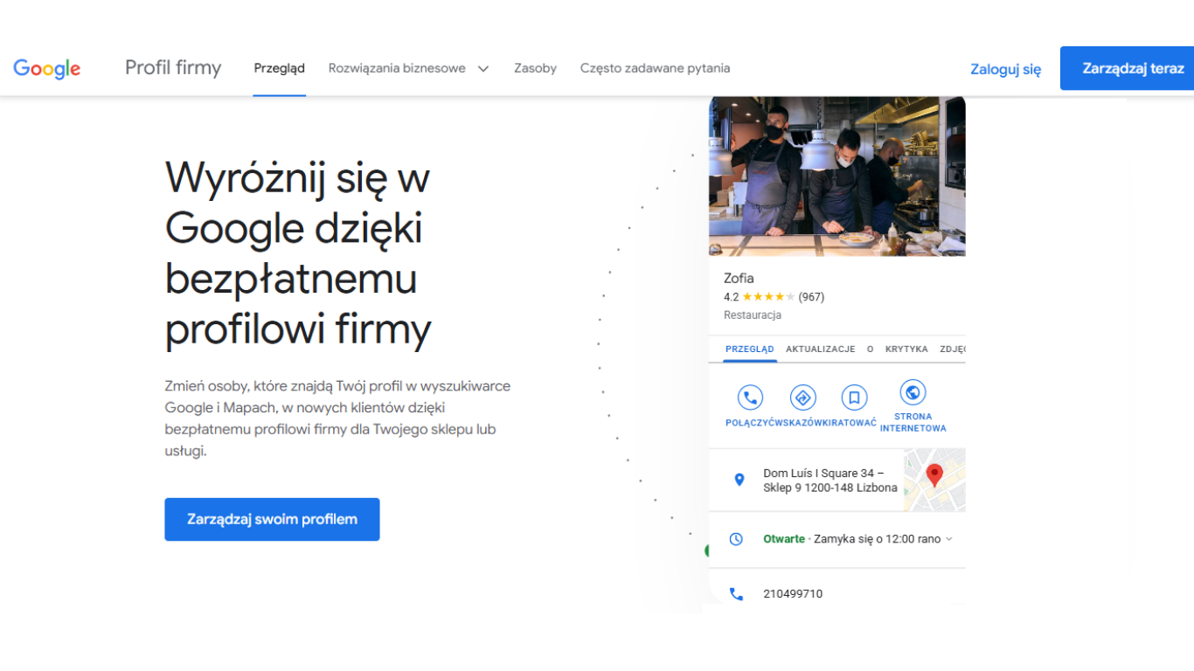
Task: Click the phone number 210499710
Action: click(793, 594)
